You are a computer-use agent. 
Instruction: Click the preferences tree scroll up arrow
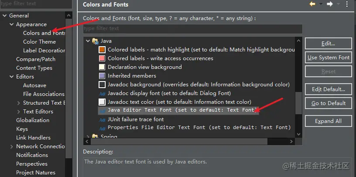click(69, 16)
